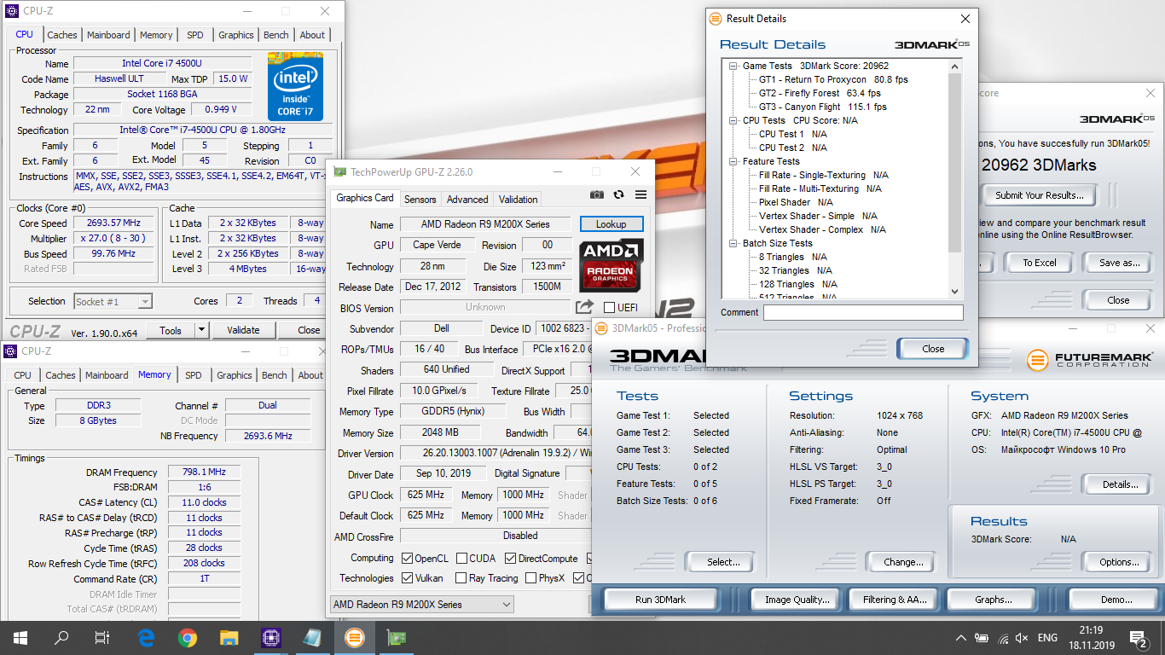This screenshot has width=1165, height=655.
Task: Switch to Sensors tab in GPU-Z
Action: pyautogui.click(x=420, y=200)
